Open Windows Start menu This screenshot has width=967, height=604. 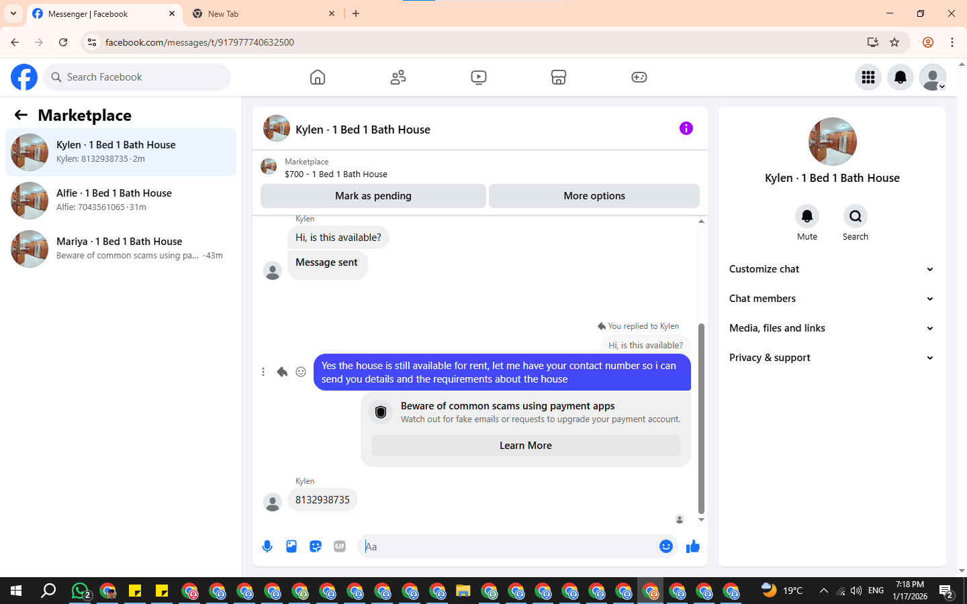16,591
